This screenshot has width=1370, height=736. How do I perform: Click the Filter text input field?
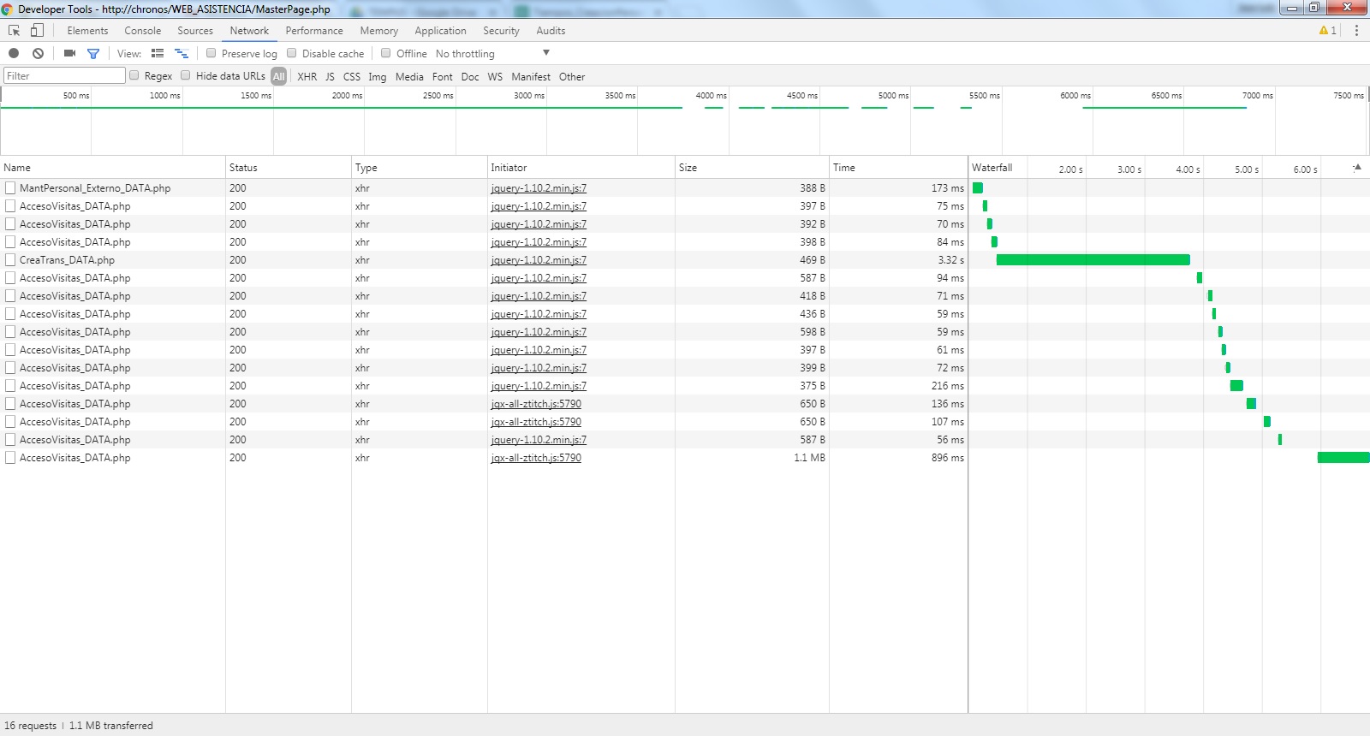pos(64,76)
